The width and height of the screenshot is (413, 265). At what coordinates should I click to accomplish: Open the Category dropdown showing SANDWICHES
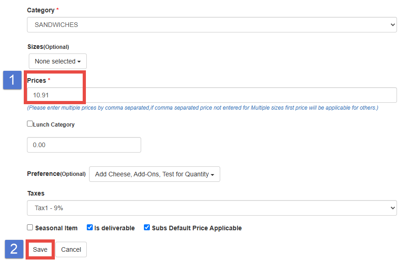point(212,25)
